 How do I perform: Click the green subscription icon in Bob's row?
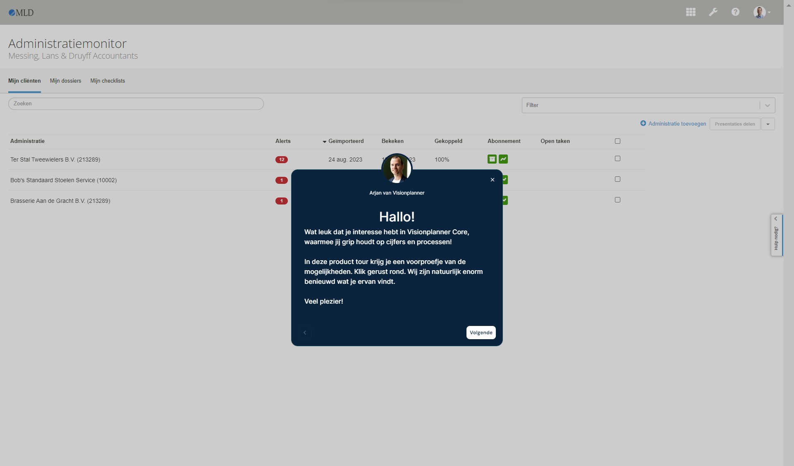(505, 180)
